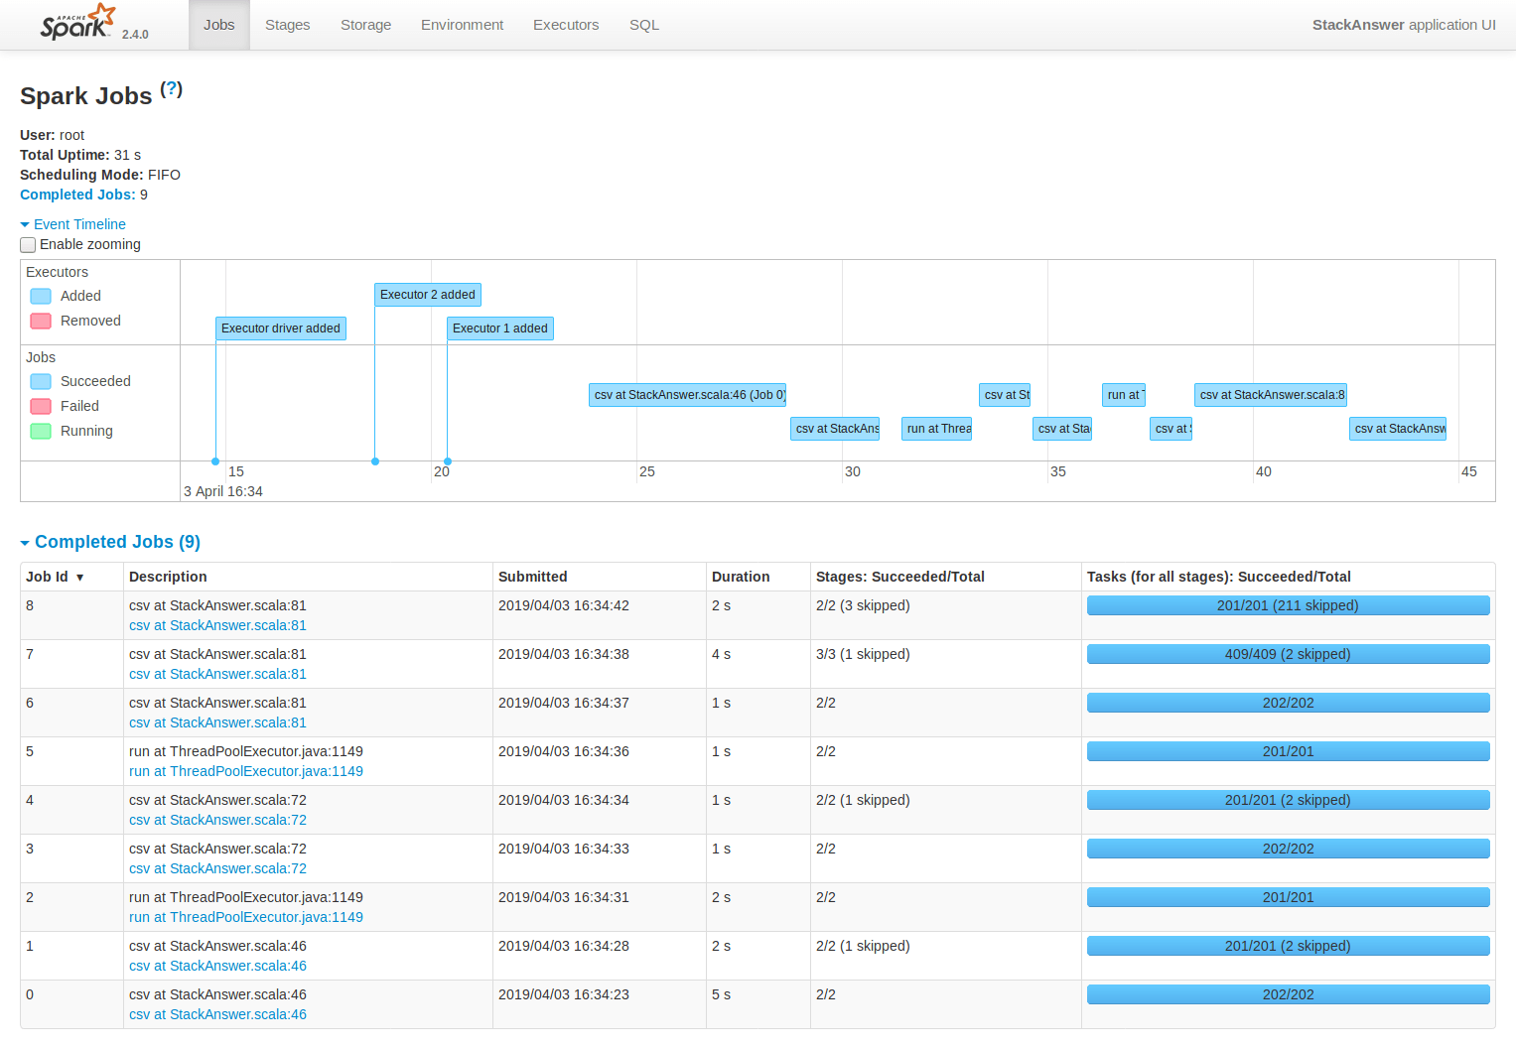
Task: Click the Completed Jobs: 9 link
Action: 77,195
